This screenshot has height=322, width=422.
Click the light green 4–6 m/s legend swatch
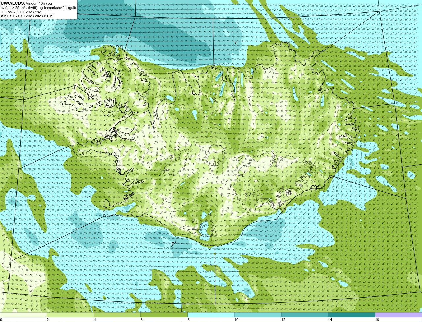[118, 315]
